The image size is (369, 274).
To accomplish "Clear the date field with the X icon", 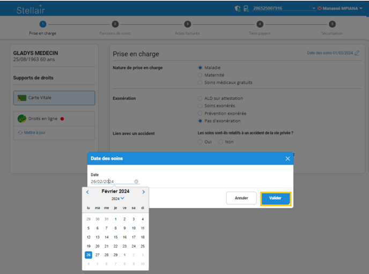I will pyautogui.click(x=136, y=182).
